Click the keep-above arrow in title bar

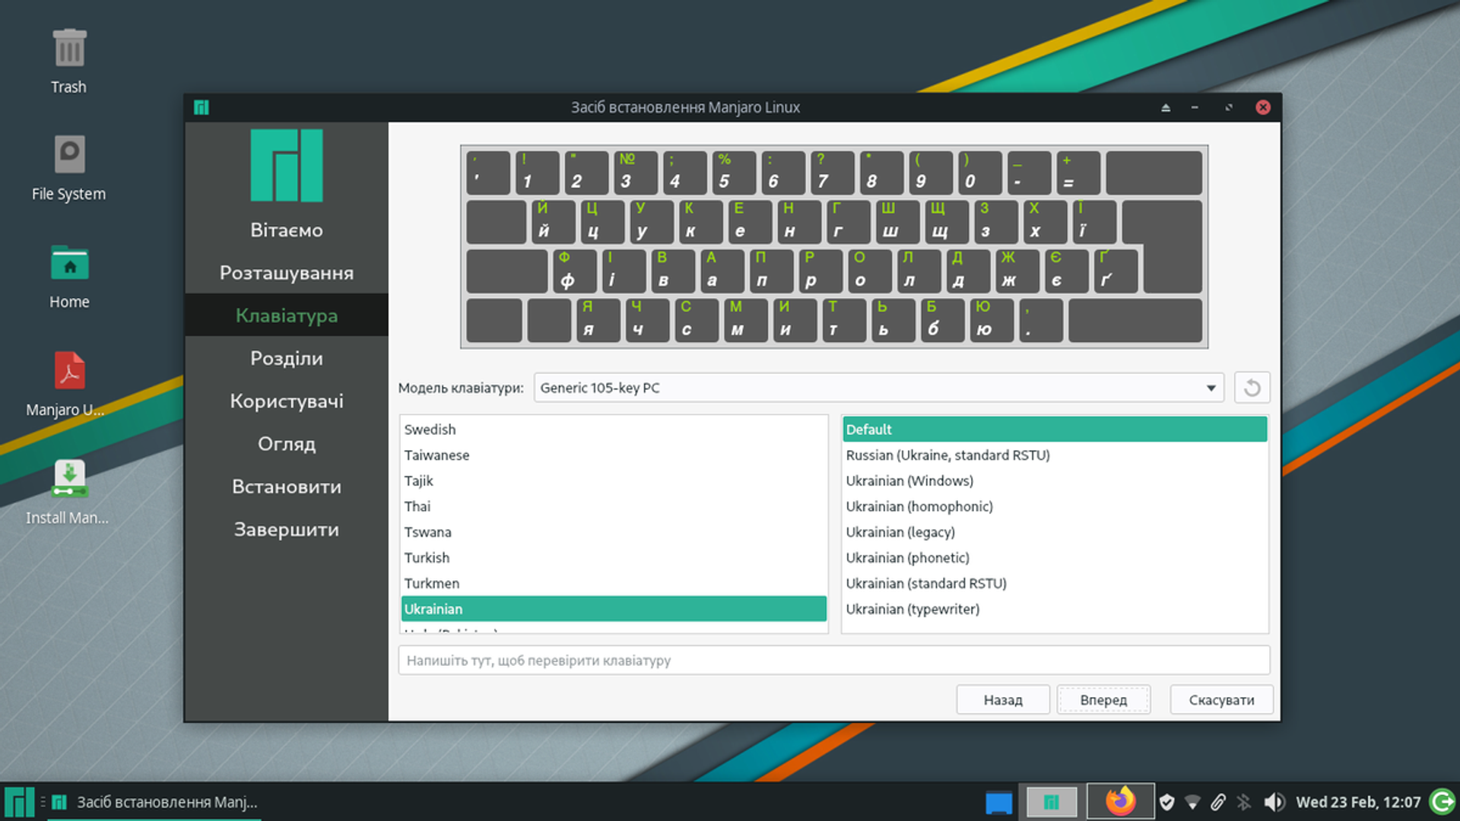click(1166, 107)
